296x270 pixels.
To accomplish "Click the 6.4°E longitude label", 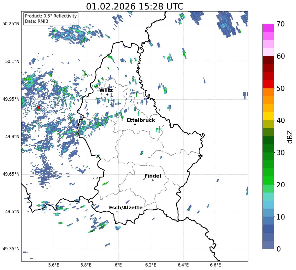I will [183, 265].
